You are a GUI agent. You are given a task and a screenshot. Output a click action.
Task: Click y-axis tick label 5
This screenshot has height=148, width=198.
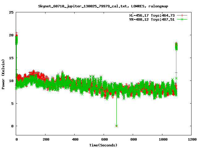pyautogui.click(x=12, y=104)
